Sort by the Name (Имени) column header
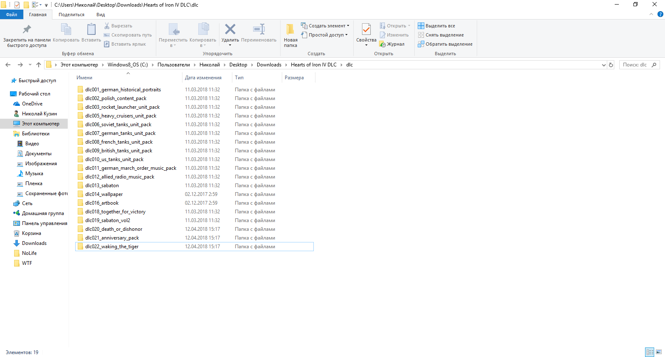 pyautogui.click(x=128, y=78)
